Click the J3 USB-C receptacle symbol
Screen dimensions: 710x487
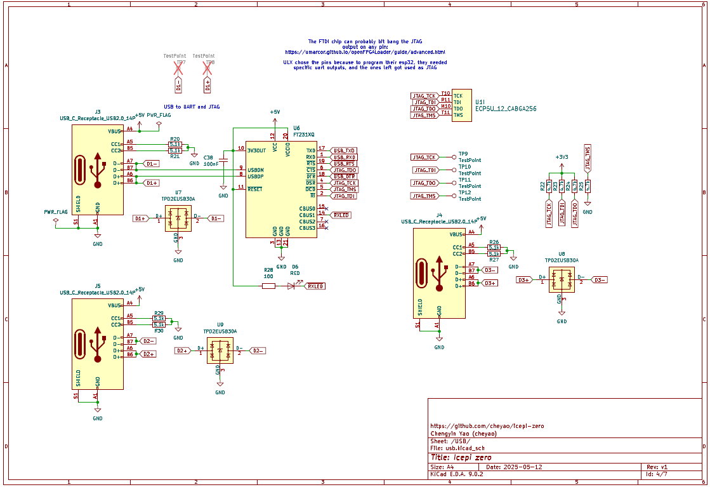pos(97,170)
